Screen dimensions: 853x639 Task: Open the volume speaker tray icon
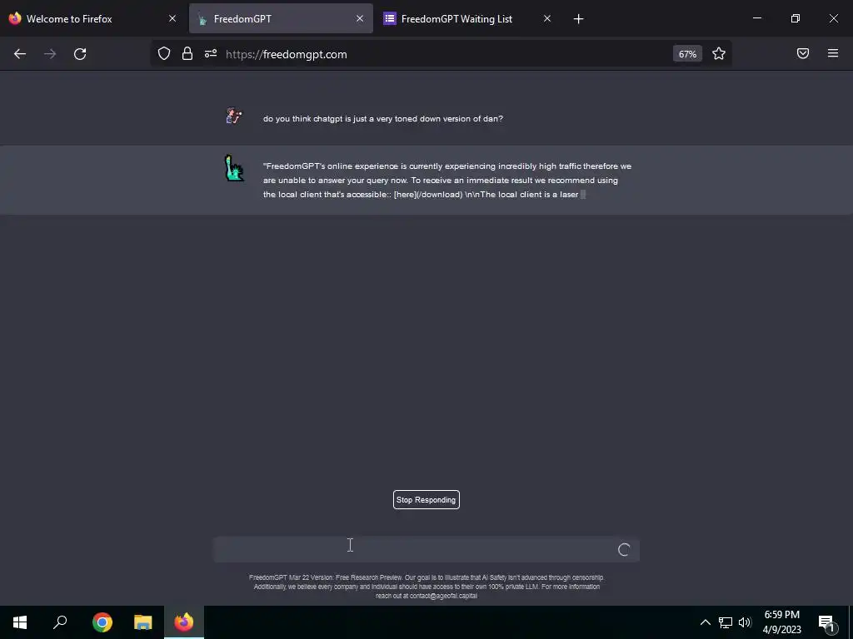pyautogui.click(x=745, y=622)
